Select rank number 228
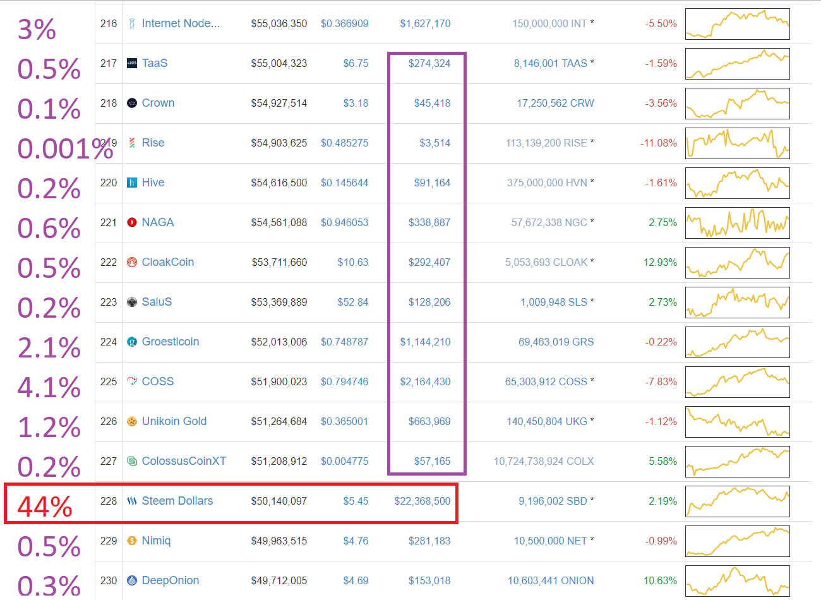Screen dimensions: 821x600 click(x=109, y=501)
